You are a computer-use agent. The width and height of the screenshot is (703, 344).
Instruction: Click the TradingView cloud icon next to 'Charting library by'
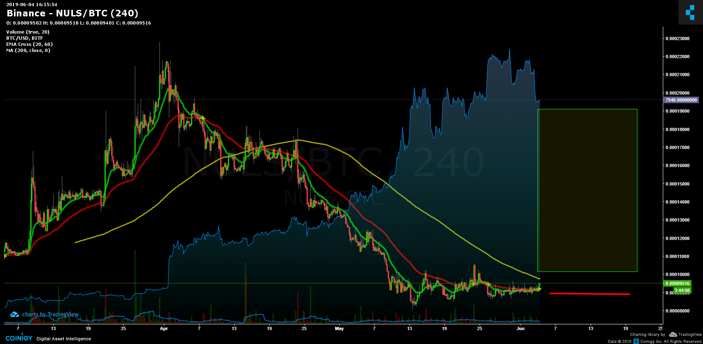click(x=673, y=335)
